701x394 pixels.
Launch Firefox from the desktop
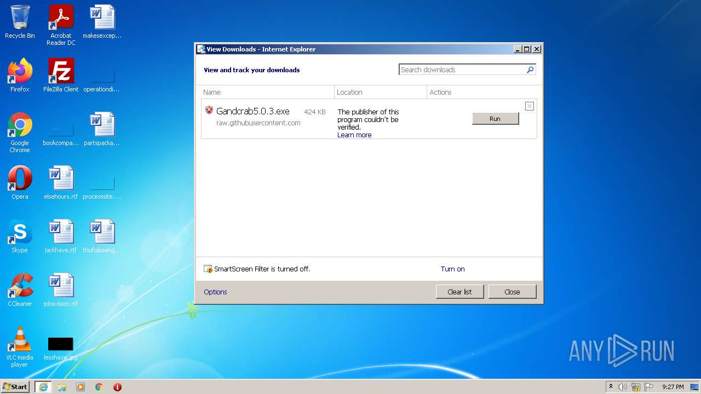(x=20, y=76)
